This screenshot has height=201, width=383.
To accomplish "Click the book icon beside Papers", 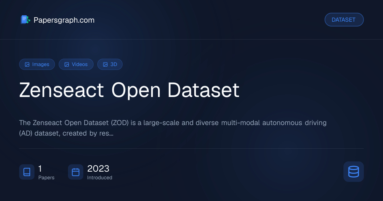I will [27, 172].
